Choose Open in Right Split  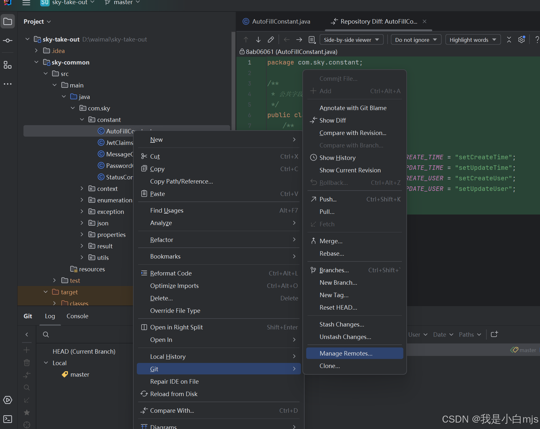tap(219, 327)
